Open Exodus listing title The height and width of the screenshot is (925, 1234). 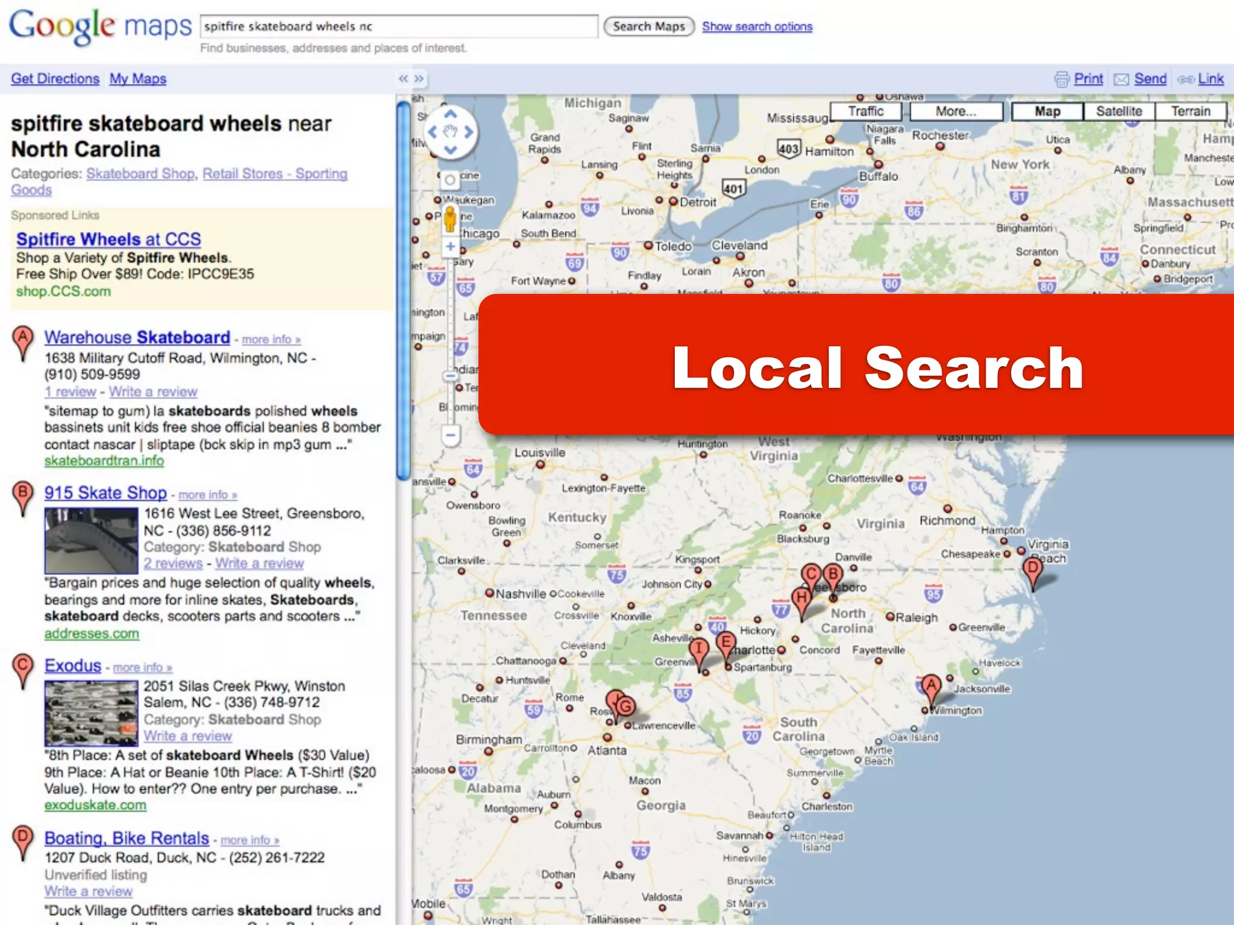(x=73, y=665)
